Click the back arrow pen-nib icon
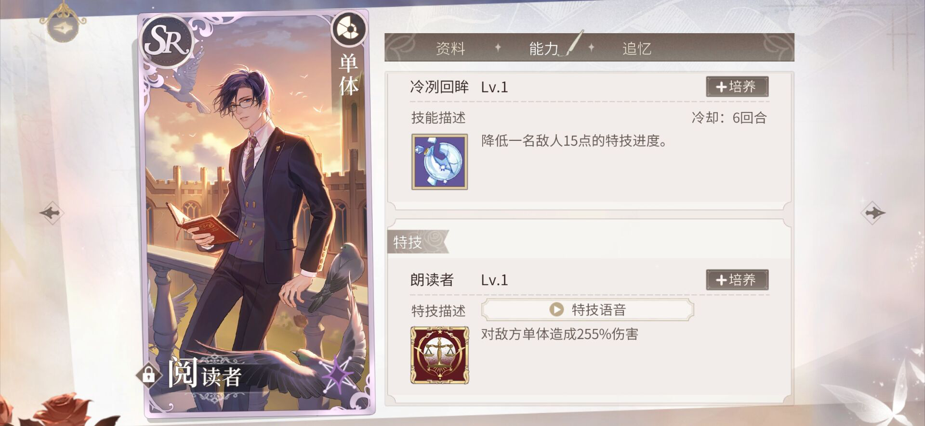The height and width of the screenshot is (426, 925). coord(62,27)
